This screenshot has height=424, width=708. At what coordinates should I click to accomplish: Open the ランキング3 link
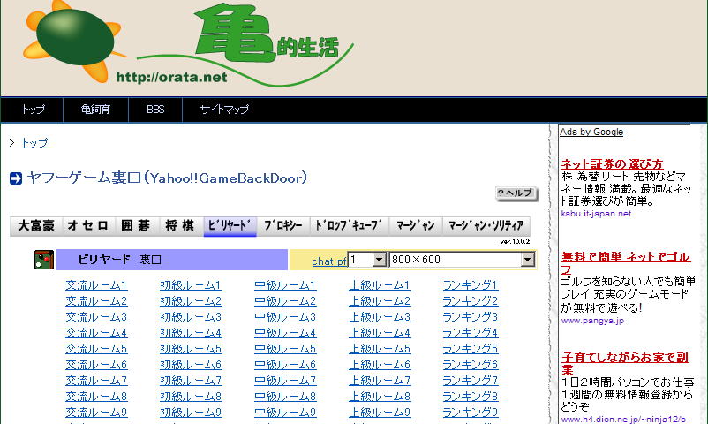tap(470, 317)
